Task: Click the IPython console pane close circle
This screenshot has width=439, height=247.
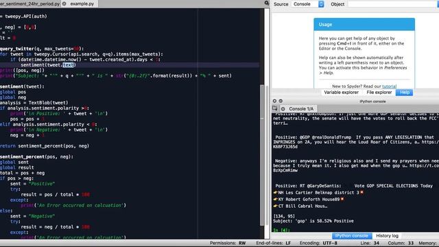Action: click(x=274, y=101)
